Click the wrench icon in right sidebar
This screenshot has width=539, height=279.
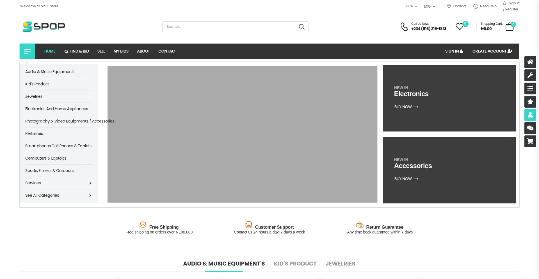(x=530, y=75)
